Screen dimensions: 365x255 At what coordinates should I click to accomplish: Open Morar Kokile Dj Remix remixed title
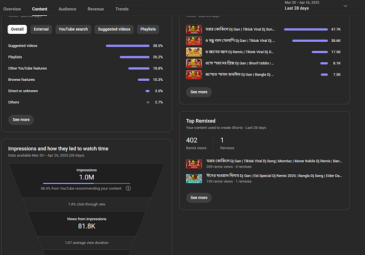274,161
